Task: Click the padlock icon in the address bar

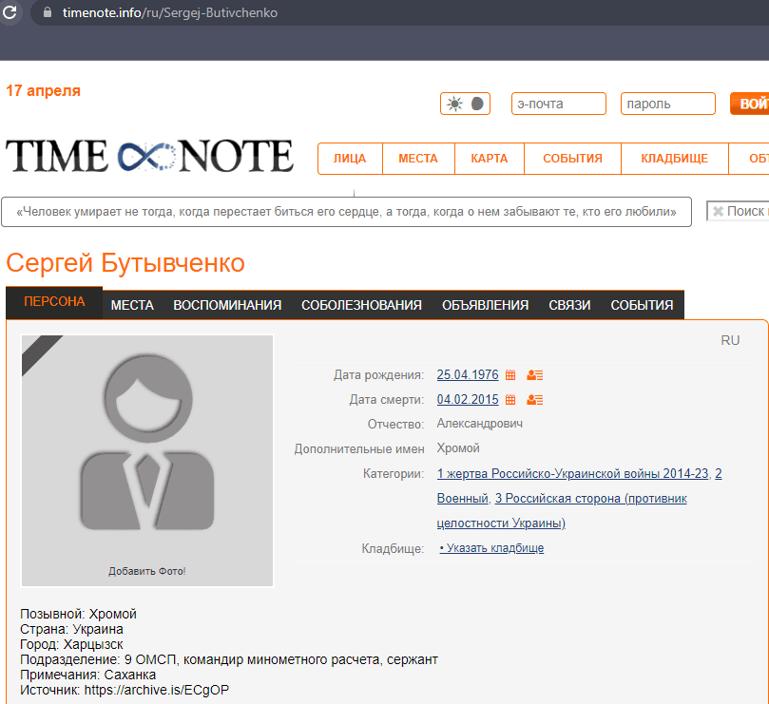Action: pos(48,12)
